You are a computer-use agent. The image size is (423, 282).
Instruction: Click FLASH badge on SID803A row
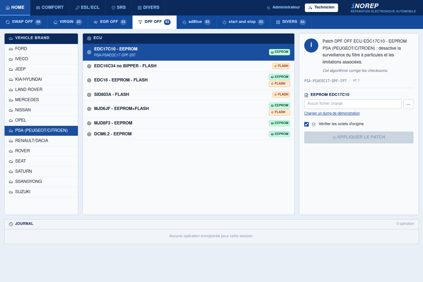[x=281, y=95]
